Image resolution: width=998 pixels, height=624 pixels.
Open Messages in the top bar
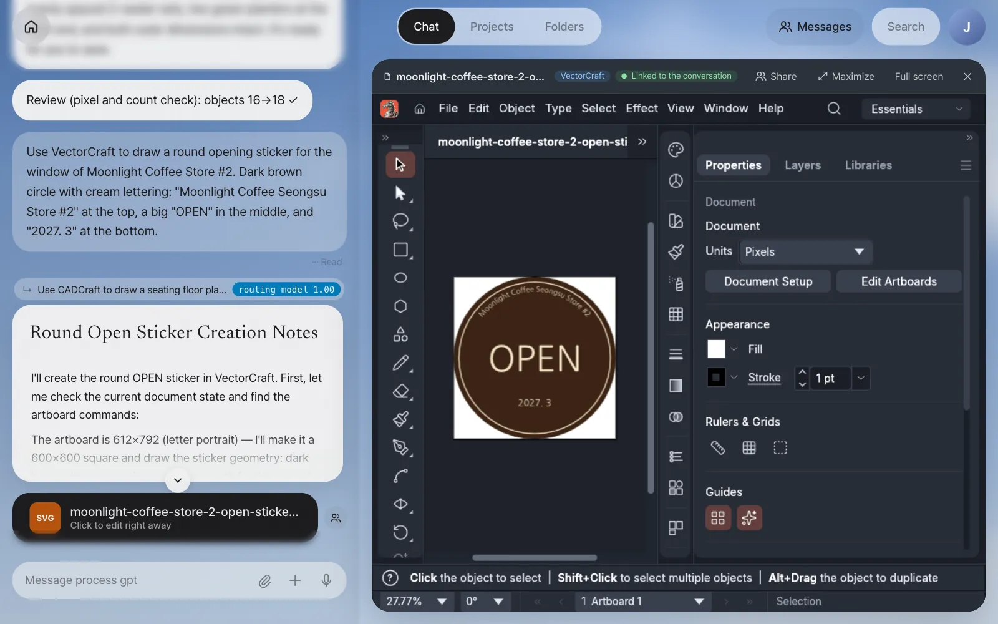[x=815, y=27]
